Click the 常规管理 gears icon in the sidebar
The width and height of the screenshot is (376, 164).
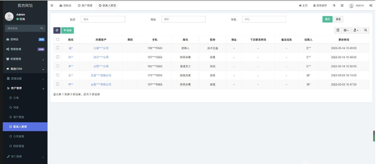click(x=8, y=49)
